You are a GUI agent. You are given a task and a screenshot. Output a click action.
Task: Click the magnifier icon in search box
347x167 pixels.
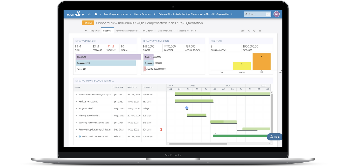coord(246,14)
